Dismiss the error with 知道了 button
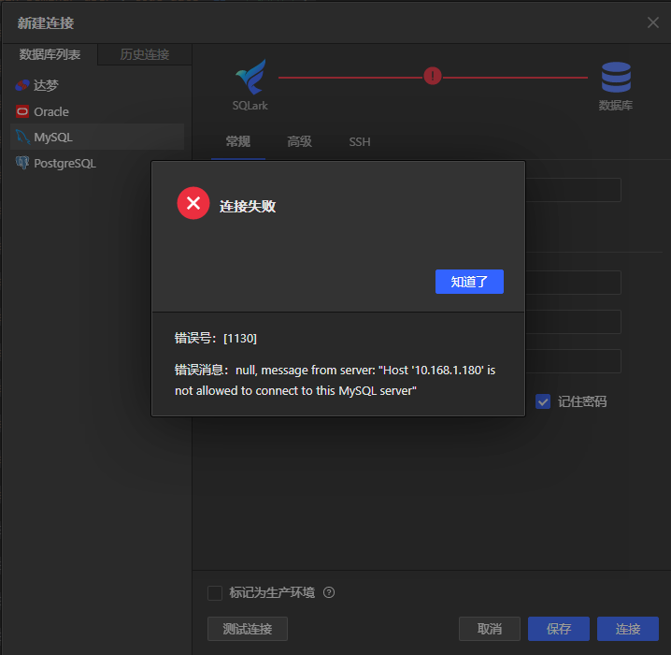Viewport: 671px width, 655px height. (x=469, y=282)
